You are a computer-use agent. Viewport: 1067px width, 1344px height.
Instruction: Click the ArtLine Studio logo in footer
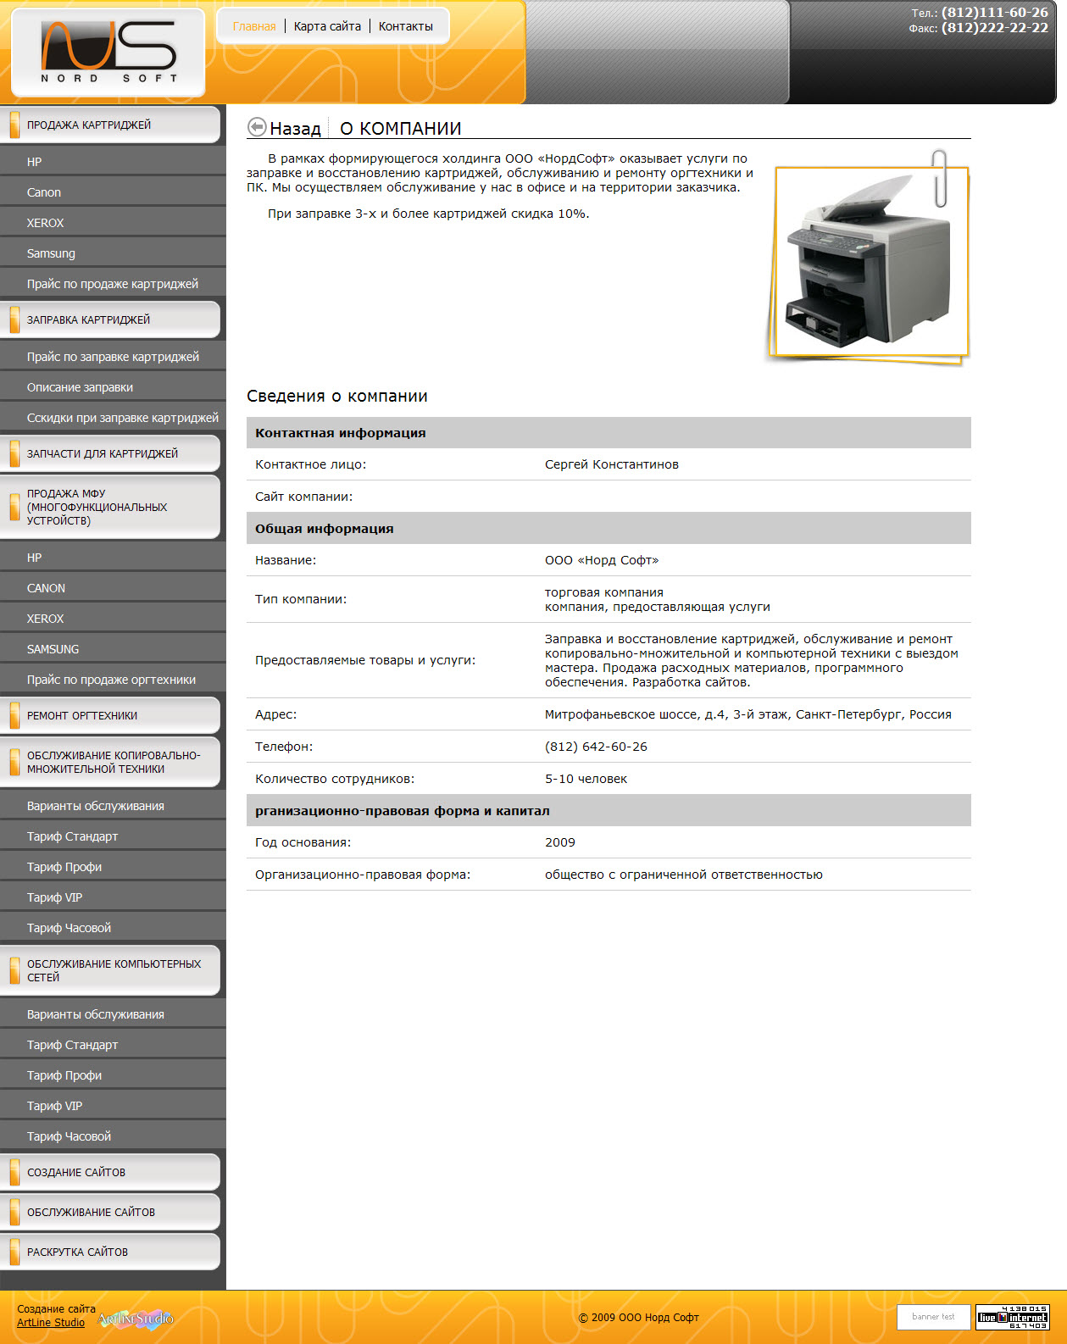click(136, 1319)
